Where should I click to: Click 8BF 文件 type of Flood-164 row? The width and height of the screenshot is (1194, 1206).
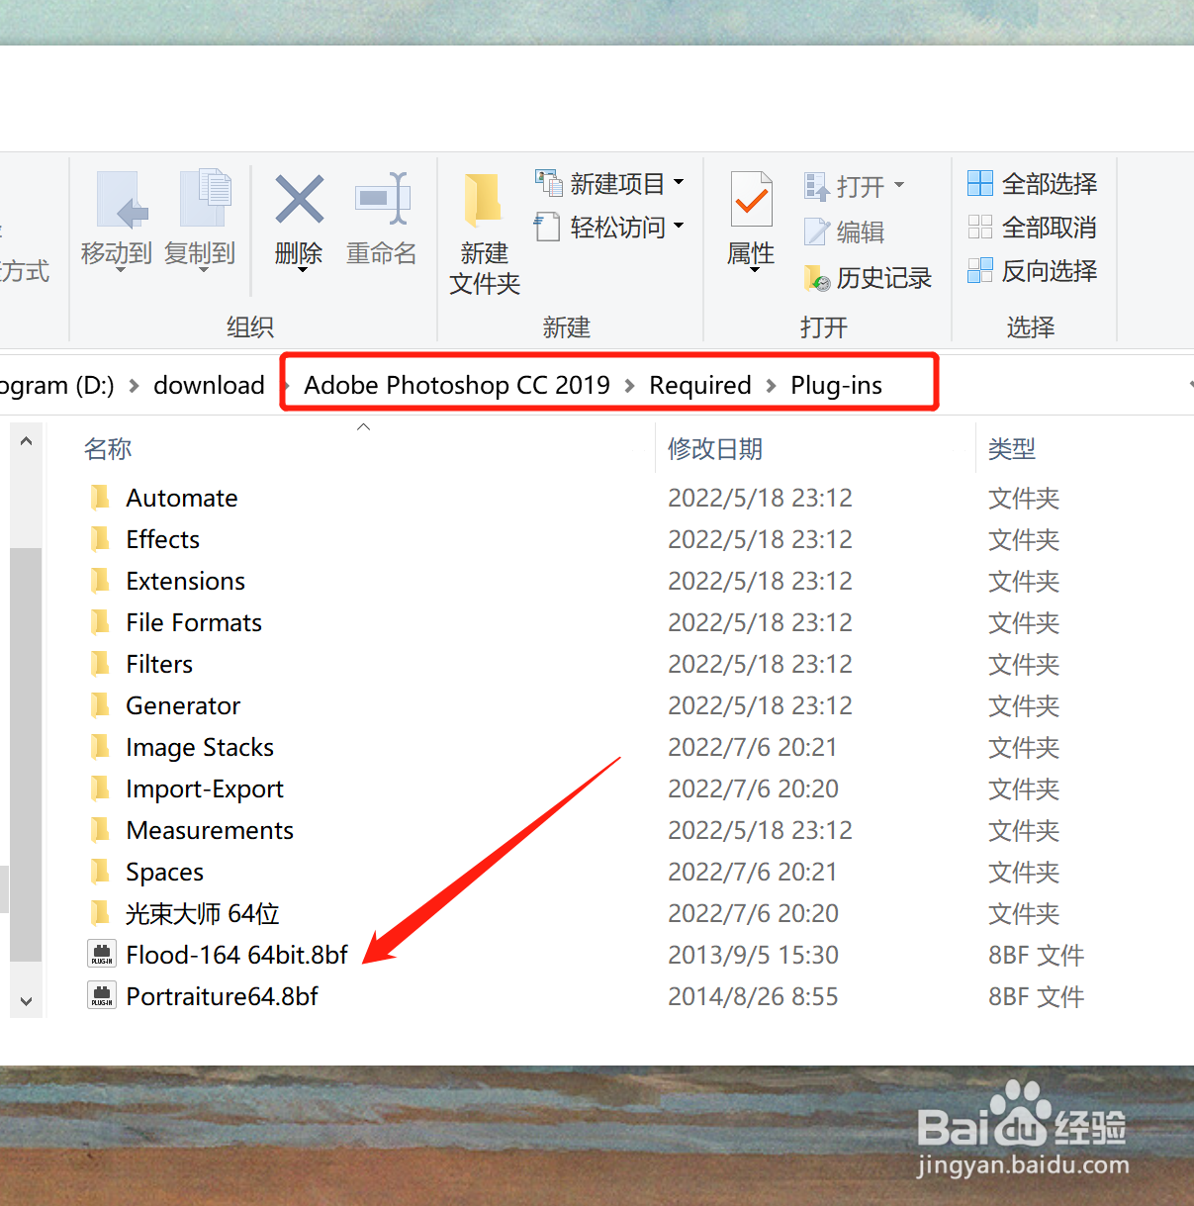pos(1036,955)
